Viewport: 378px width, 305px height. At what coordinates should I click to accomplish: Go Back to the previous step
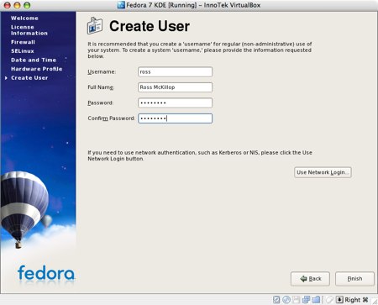click(x=310, y=279)
